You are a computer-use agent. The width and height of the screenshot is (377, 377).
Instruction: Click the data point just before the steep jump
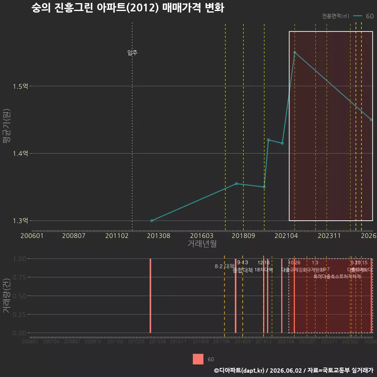pos(264,187)
